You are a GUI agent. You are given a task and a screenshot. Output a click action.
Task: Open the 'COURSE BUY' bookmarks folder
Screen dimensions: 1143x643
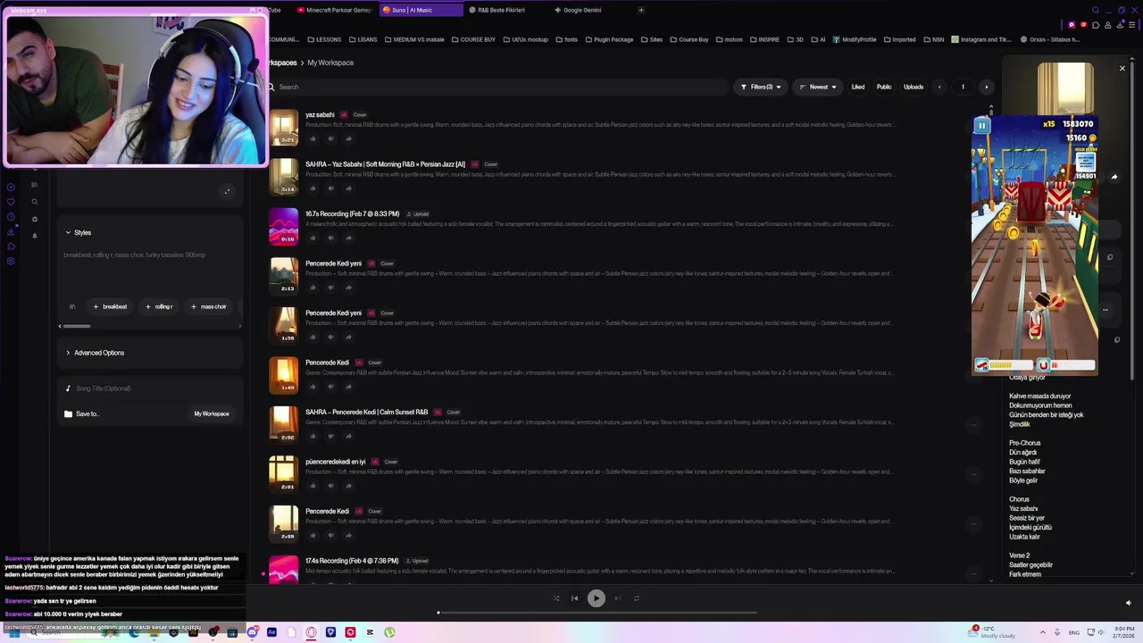click(473, 39)
